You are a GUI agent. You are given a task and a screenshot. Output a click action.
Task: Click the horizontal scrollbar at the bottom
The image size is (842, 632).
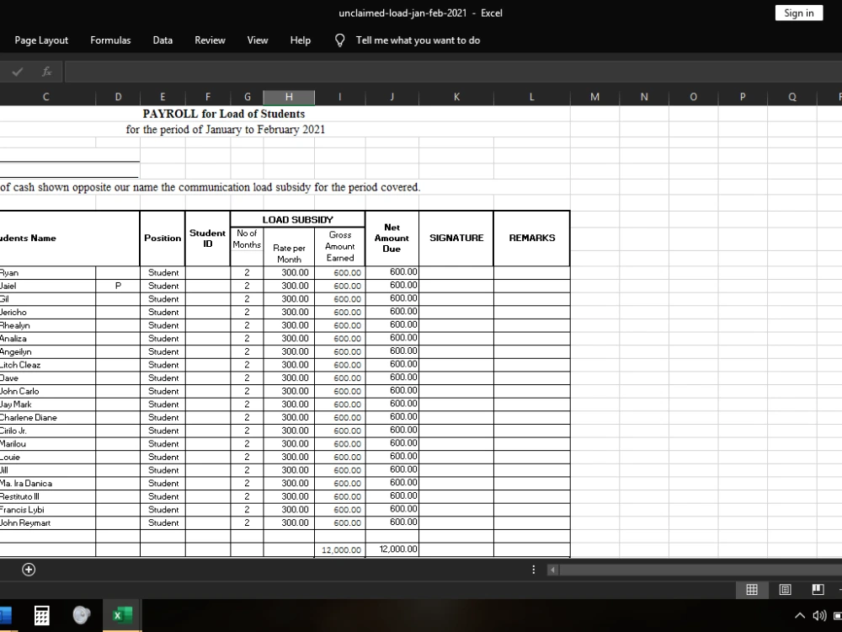coord(699,570)
